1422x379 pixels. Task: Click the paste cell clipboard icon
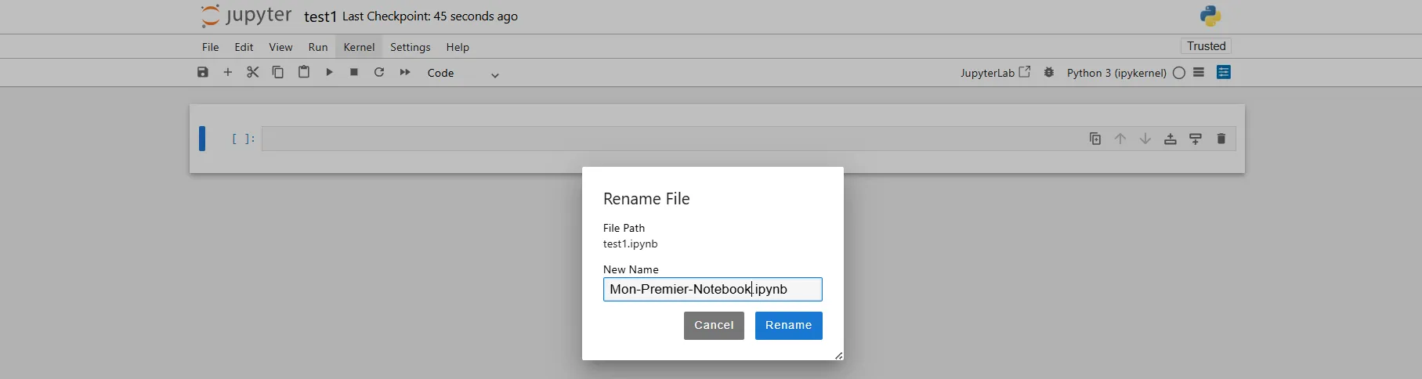[304, 72]
